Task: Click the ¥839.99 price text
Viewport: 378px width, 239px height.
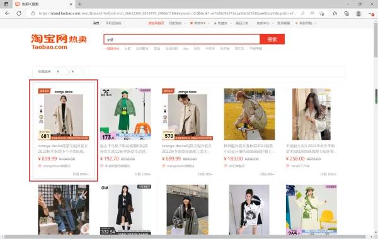Action: coord(47,159)
